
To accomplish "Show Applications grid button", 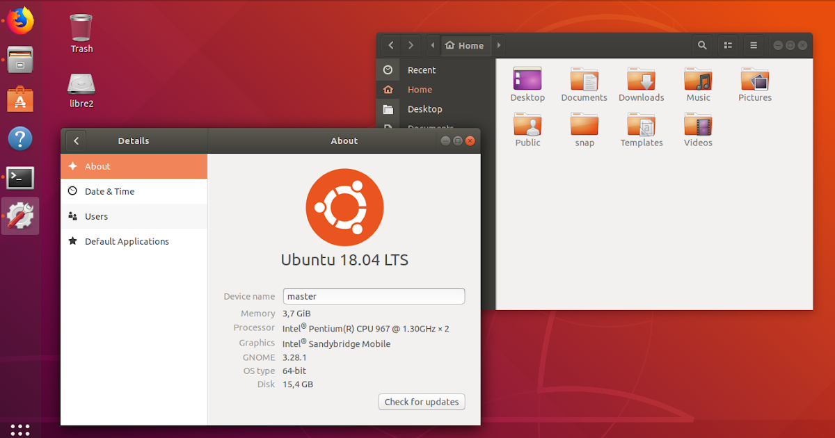I will (x=20, y=428).
